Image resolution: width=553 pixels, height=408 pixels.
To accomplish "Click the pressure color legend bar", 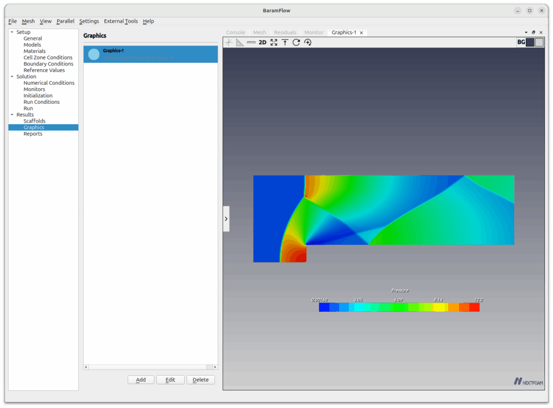I will point(399,307).
